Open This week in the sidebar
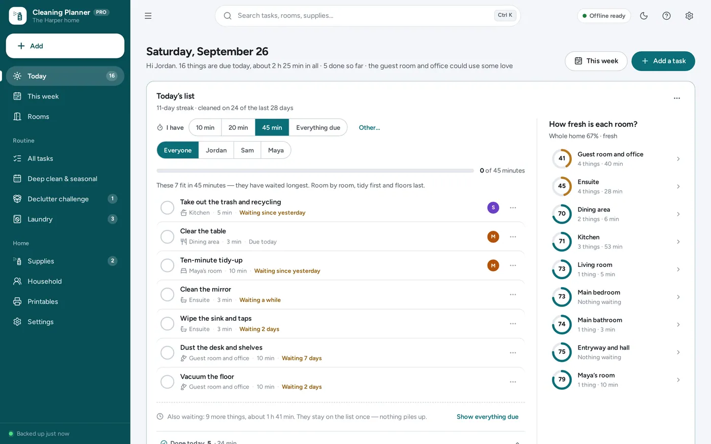The width and height of the screenshot is (711, 444). (65, 96)
